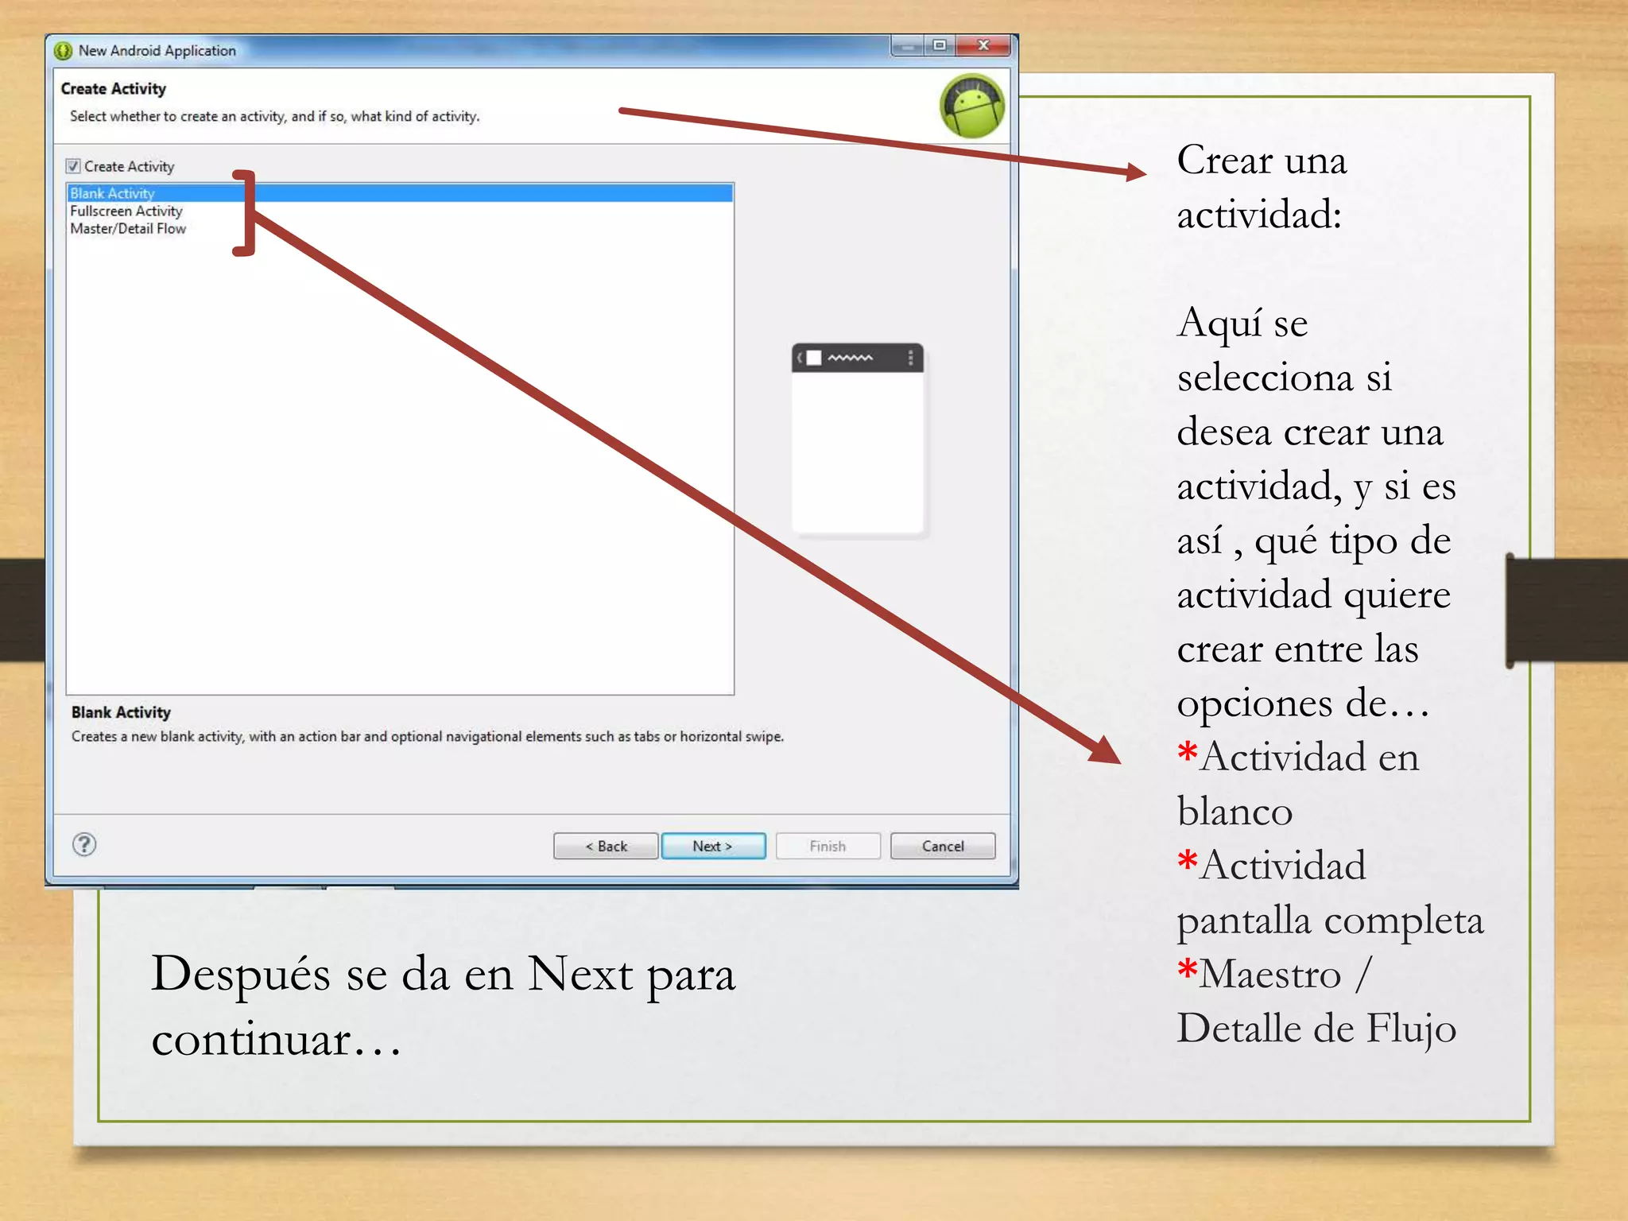Click the bold Create Activity page title

[113, 89]
